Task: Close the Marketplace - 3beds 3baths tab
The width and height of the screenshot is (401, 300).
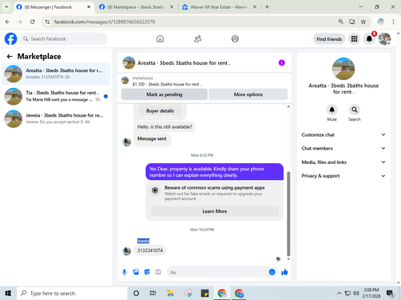Action: click(172, 7)
